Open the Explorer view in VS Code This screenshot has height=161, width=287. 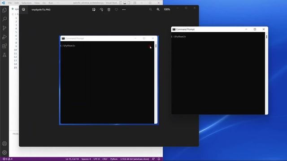tap(4, 10)
